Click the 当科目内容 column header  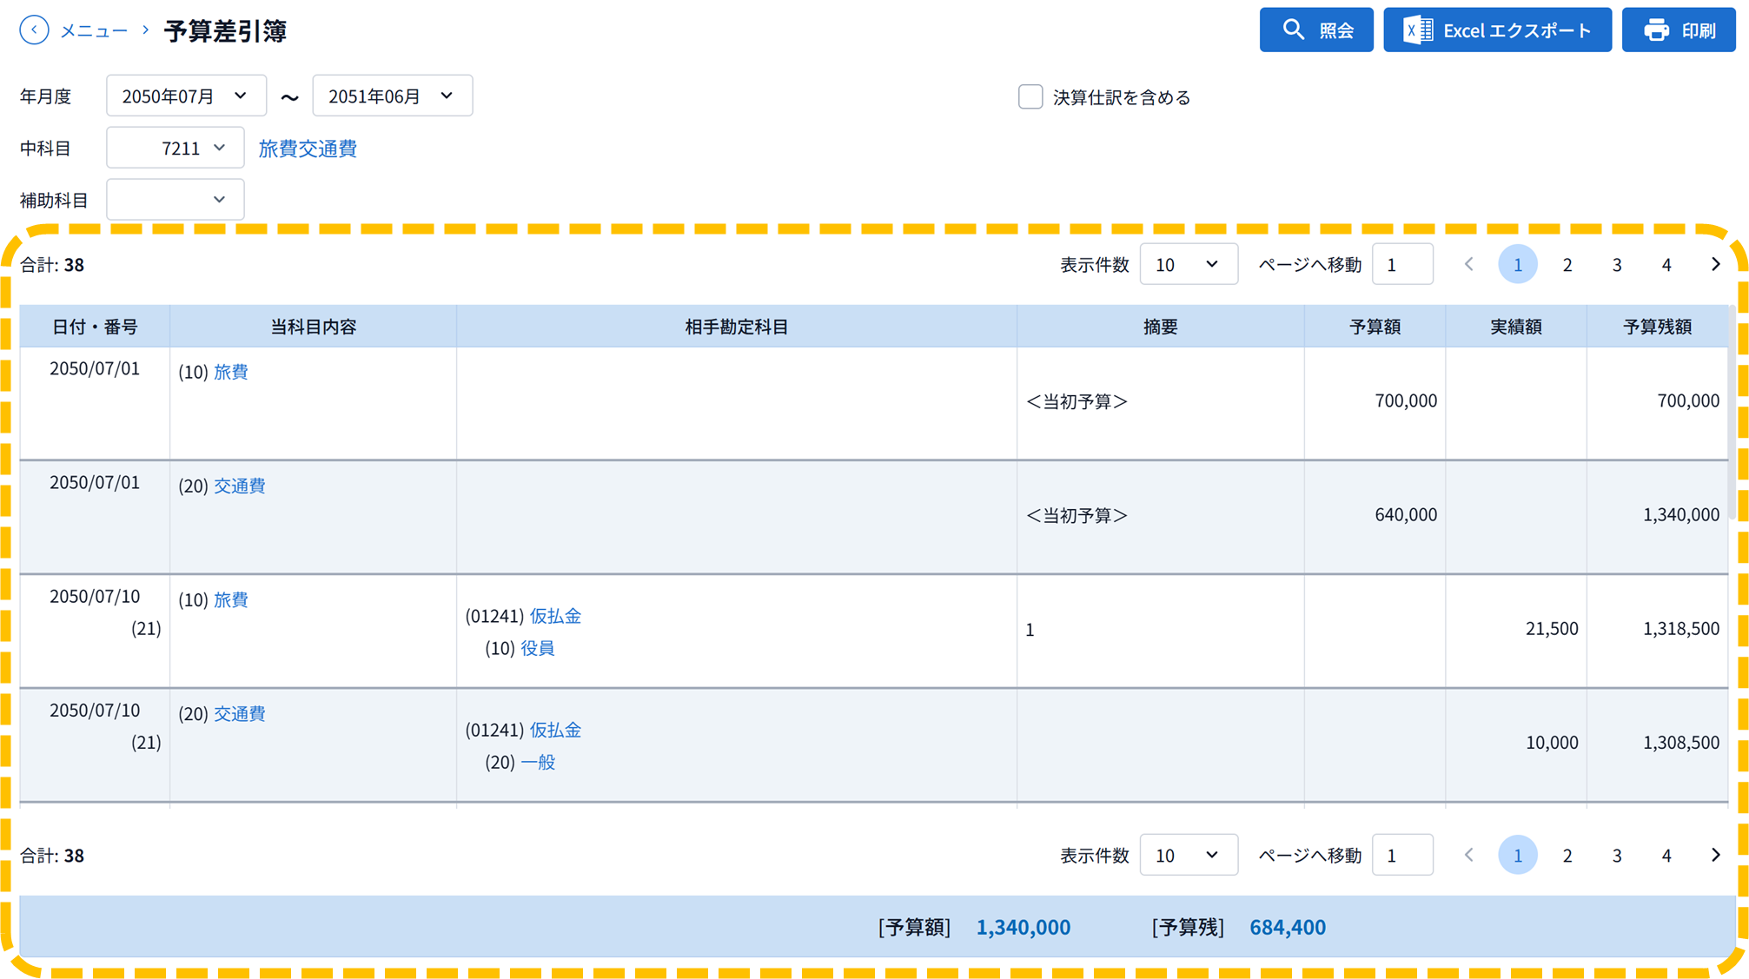pos(313,327)
